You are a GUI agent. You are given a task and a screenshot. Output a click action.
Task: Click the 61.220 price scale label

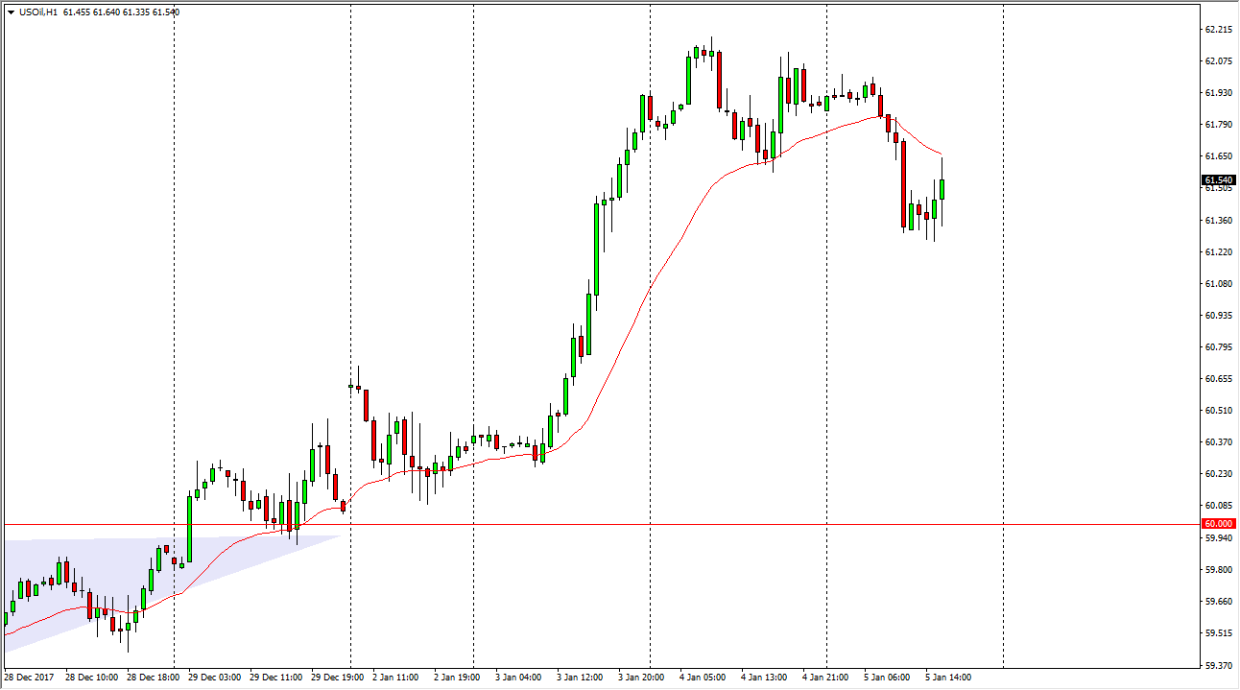click(1219, 252)
